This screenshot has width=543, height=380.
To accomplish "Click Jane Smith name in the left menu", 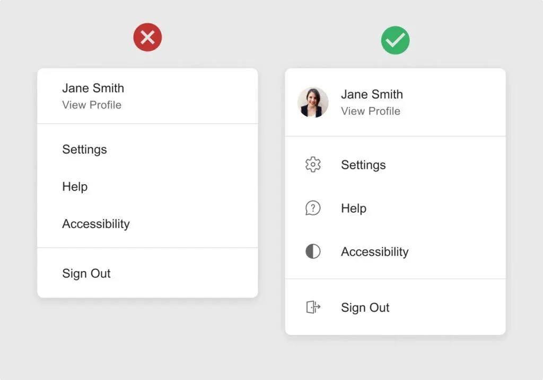I will [93, 88].
